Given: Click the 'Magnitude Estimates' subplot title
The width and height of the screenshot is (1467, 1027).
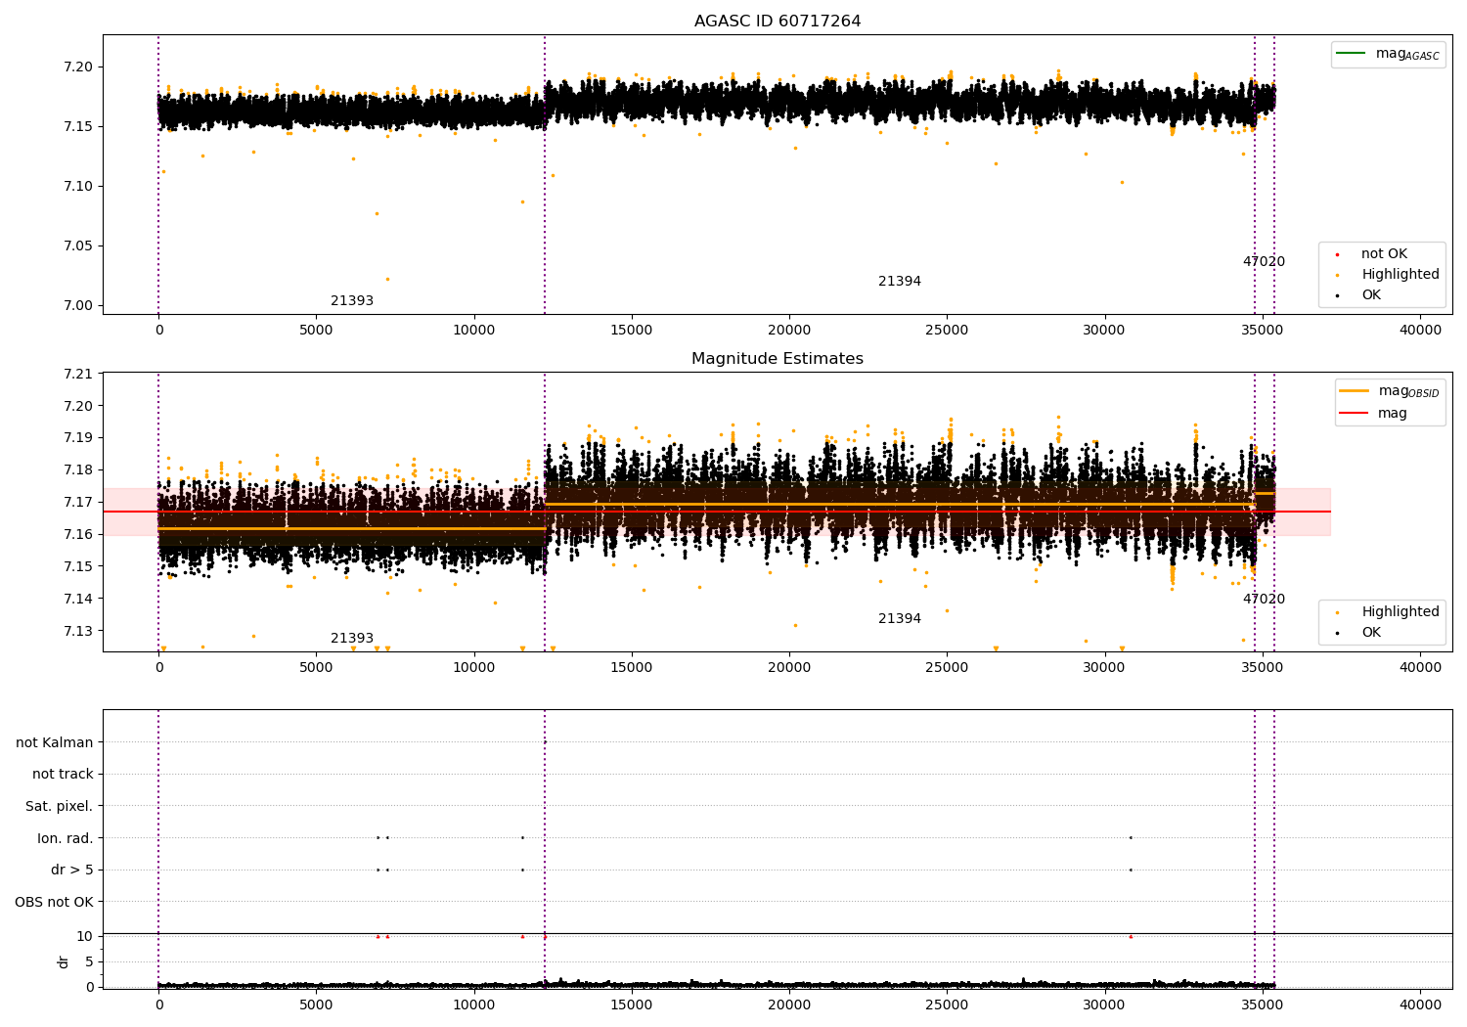Looking at the screenshot, I should tap(778, 359).
